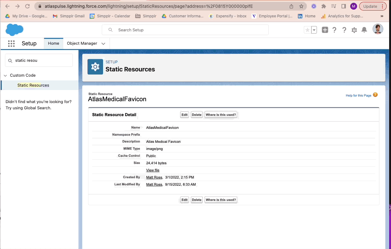Open Matt Ross link in Created By

click(x=154, y=177)
